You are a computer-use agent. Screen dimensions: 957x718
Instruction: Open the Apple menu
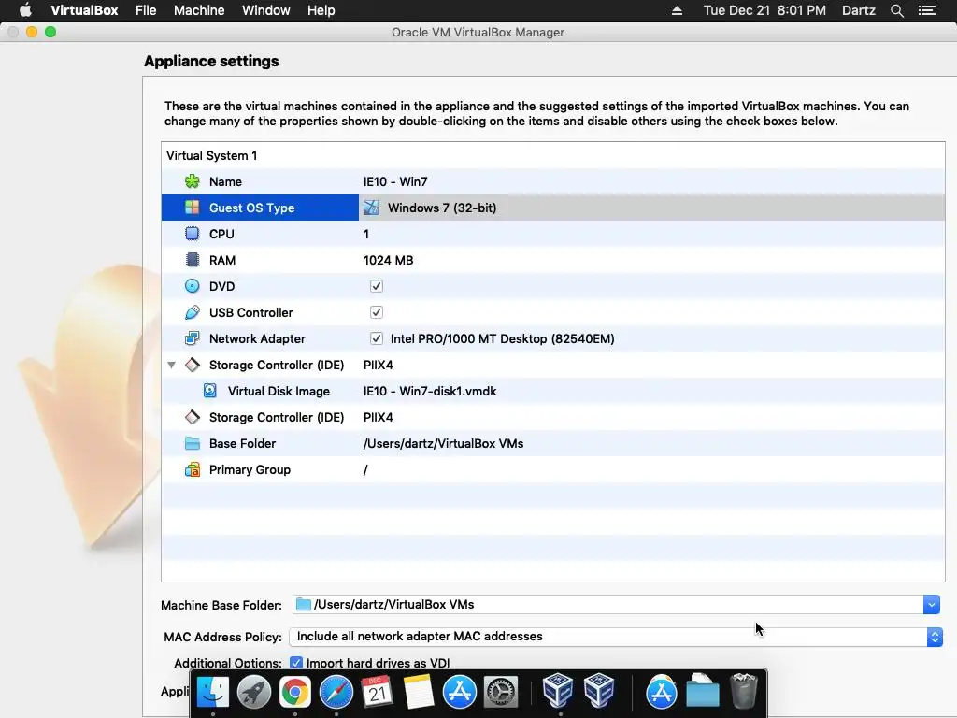[x=25, y=10]
